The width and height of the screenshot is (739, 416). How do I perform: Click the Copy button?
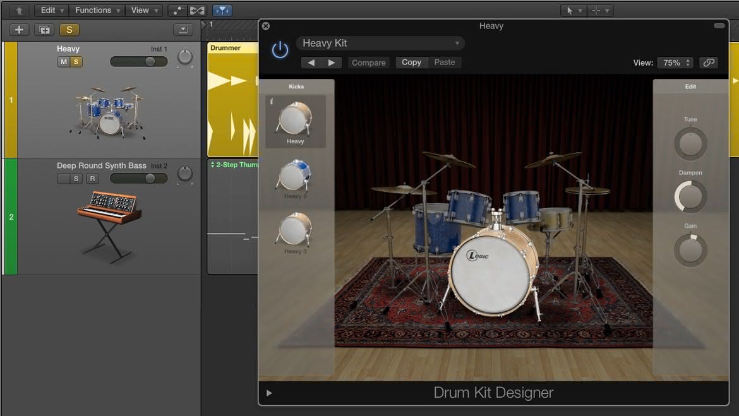coord(411,62)
